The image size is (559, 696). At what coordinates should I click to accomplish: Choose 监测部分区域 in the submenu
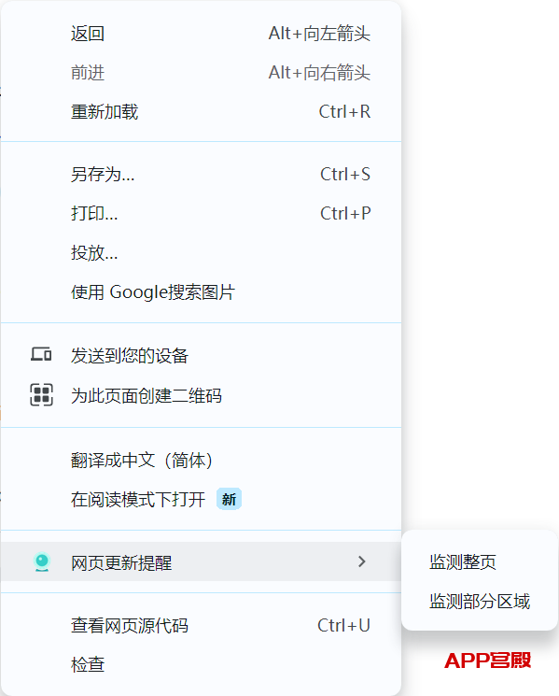point(479,602)
